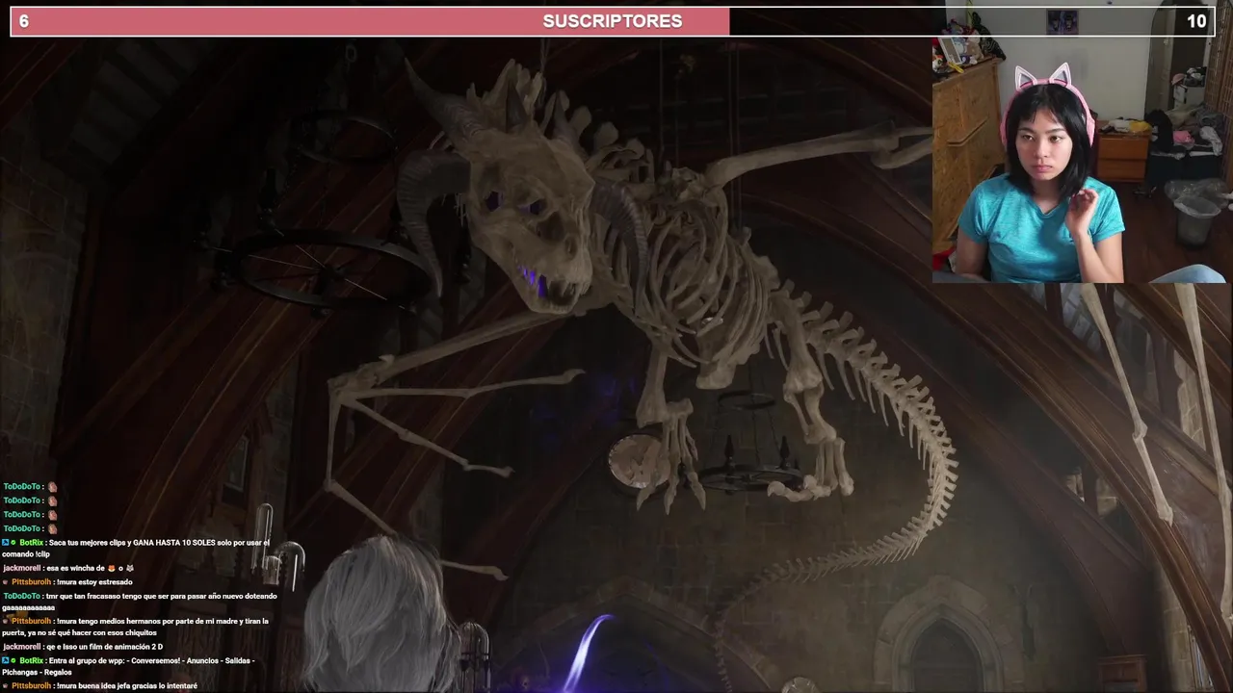Open Pittsburolh username in 'buena idea jefa' message
The width and height of the screenshot is (1233, 693).
pos(32,686)
